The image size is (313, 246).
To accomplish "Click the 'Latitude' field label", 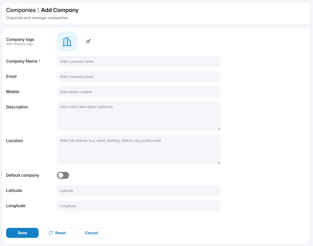I will pyautogui.click(x=14, y=190).
